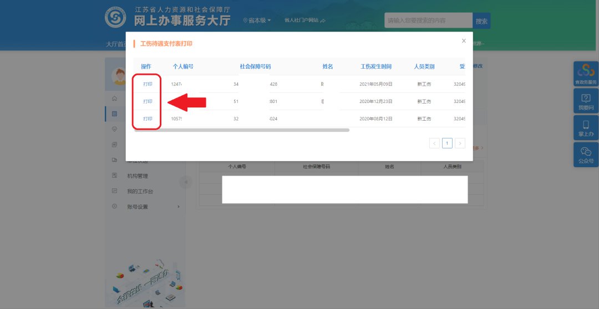Open the 省本级 region dropdown
This screenshot has height=309, width=599.
pos(257,20)
